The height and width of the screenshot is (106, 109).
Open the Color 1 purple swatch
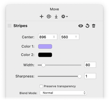click(x=45, y=47)
